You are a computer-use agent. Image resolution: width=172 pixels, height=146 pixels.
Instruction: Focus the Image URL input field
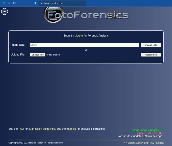(x=84, y=45)
